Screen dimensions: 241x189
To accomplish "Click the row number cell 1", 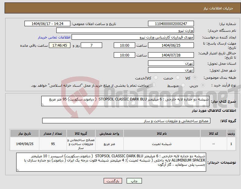I will [x=231, y=144].
